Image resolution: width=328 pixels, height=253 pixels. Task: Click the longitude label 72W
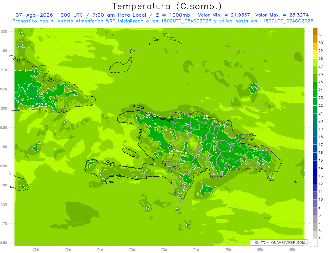tap(164, 249)
